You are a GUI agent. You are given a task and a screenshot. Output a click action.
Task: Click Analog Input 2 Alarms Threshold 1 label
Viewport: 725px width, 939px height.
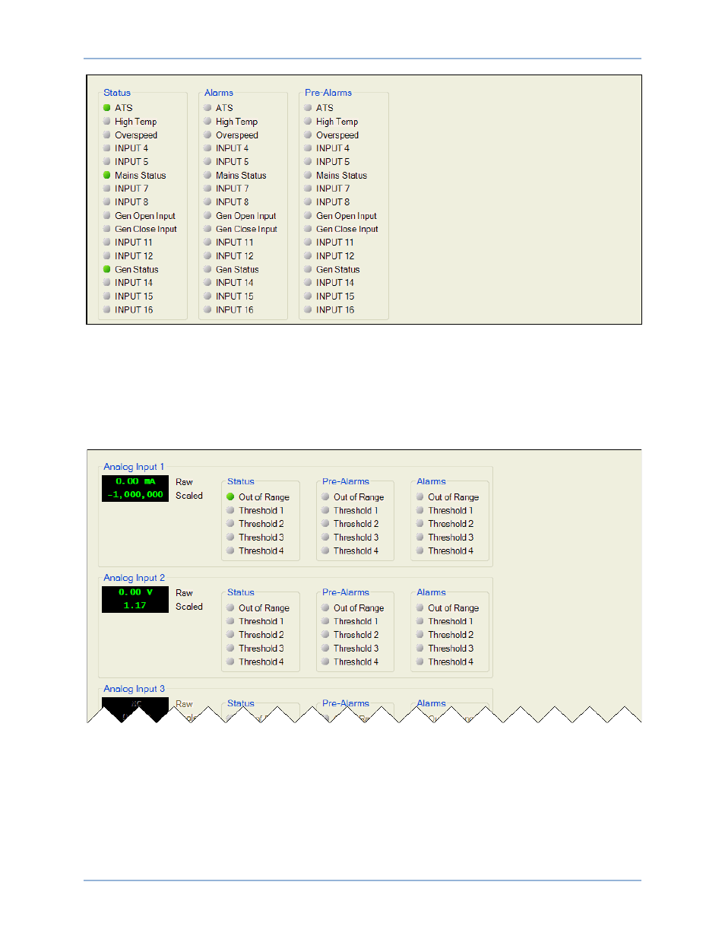click(451, 621)
